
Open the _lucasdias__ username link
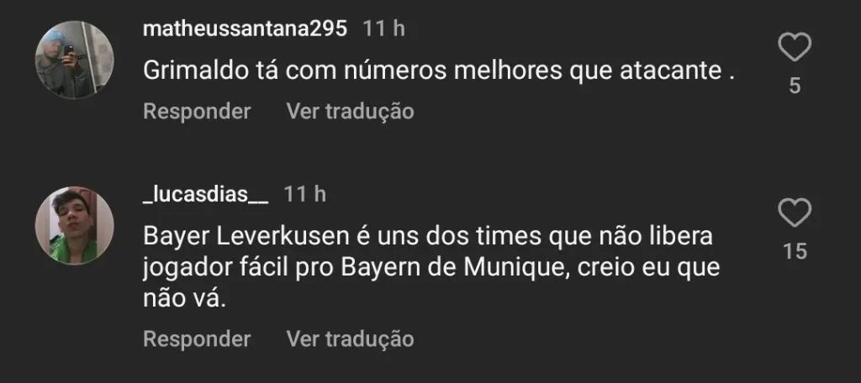[x=206, y=195]
